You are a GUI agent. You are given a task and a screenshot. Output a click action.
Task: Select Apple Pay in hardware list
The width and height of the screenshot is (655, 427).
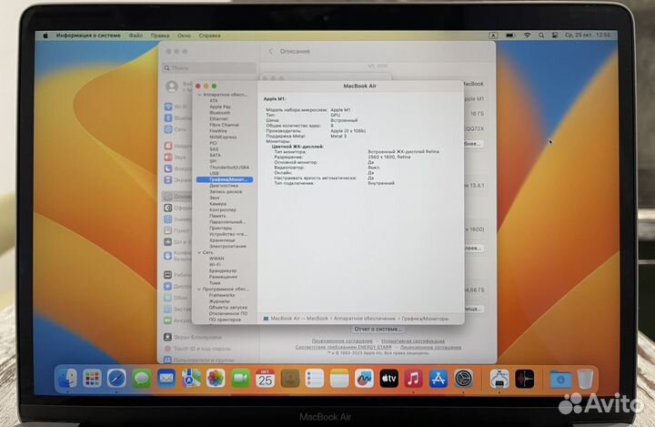220,107
